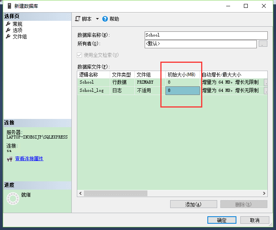This screenshot has height=230, width=276.
Task: Click the 初始大小(MB) column header
Action: pyautogui.click(x=183, y=75)
